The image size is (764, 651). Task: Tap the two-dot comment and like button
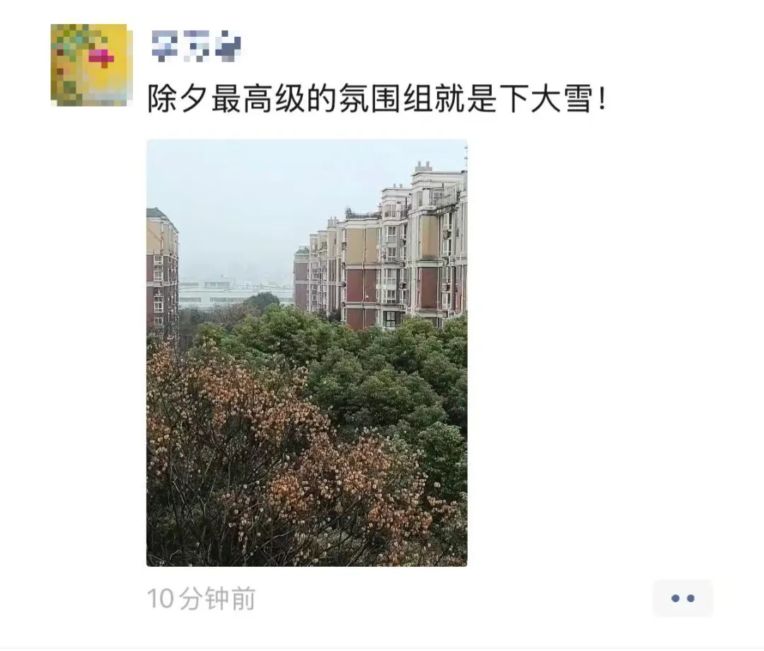[683, 598]
